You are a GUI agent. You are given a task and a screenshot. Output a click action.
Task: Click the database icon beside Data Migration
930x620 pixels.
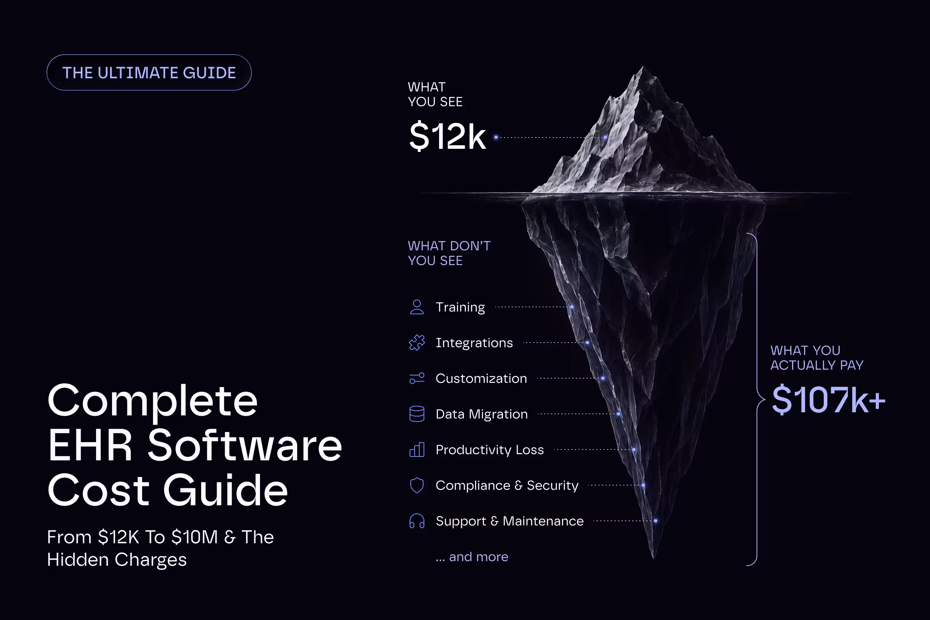(417, 414)
